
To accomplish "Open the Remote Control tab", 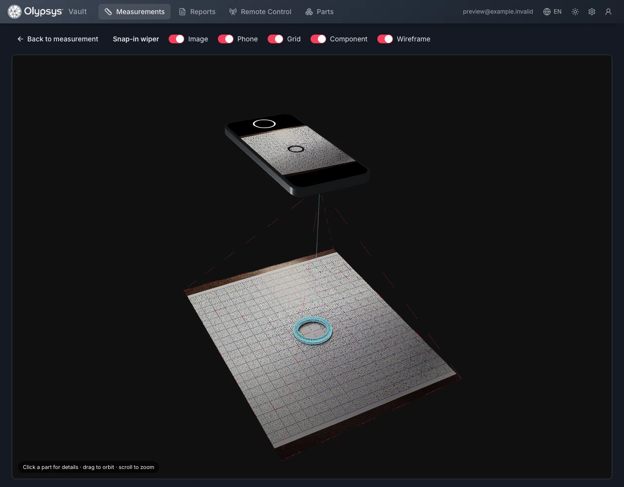I will [x=260, y=12].
